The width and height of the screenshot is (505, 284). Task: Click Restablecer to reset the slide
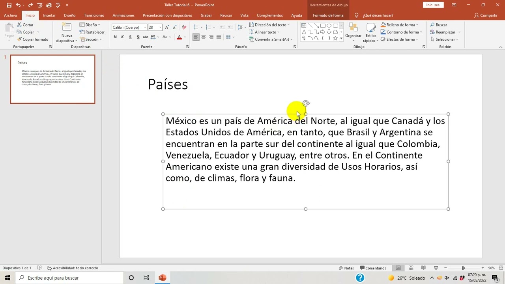click(92, 32)
